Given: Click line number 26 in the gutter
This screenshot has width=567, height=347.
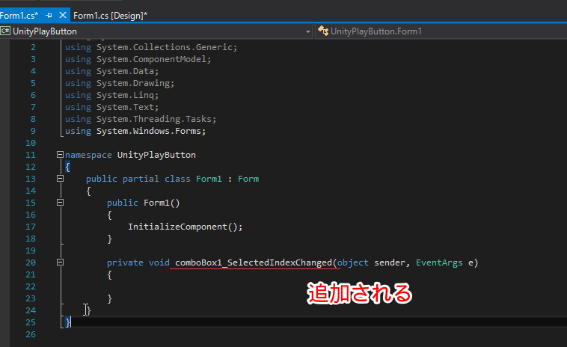Looking at the screenshot, I should [x=31, y=334].
